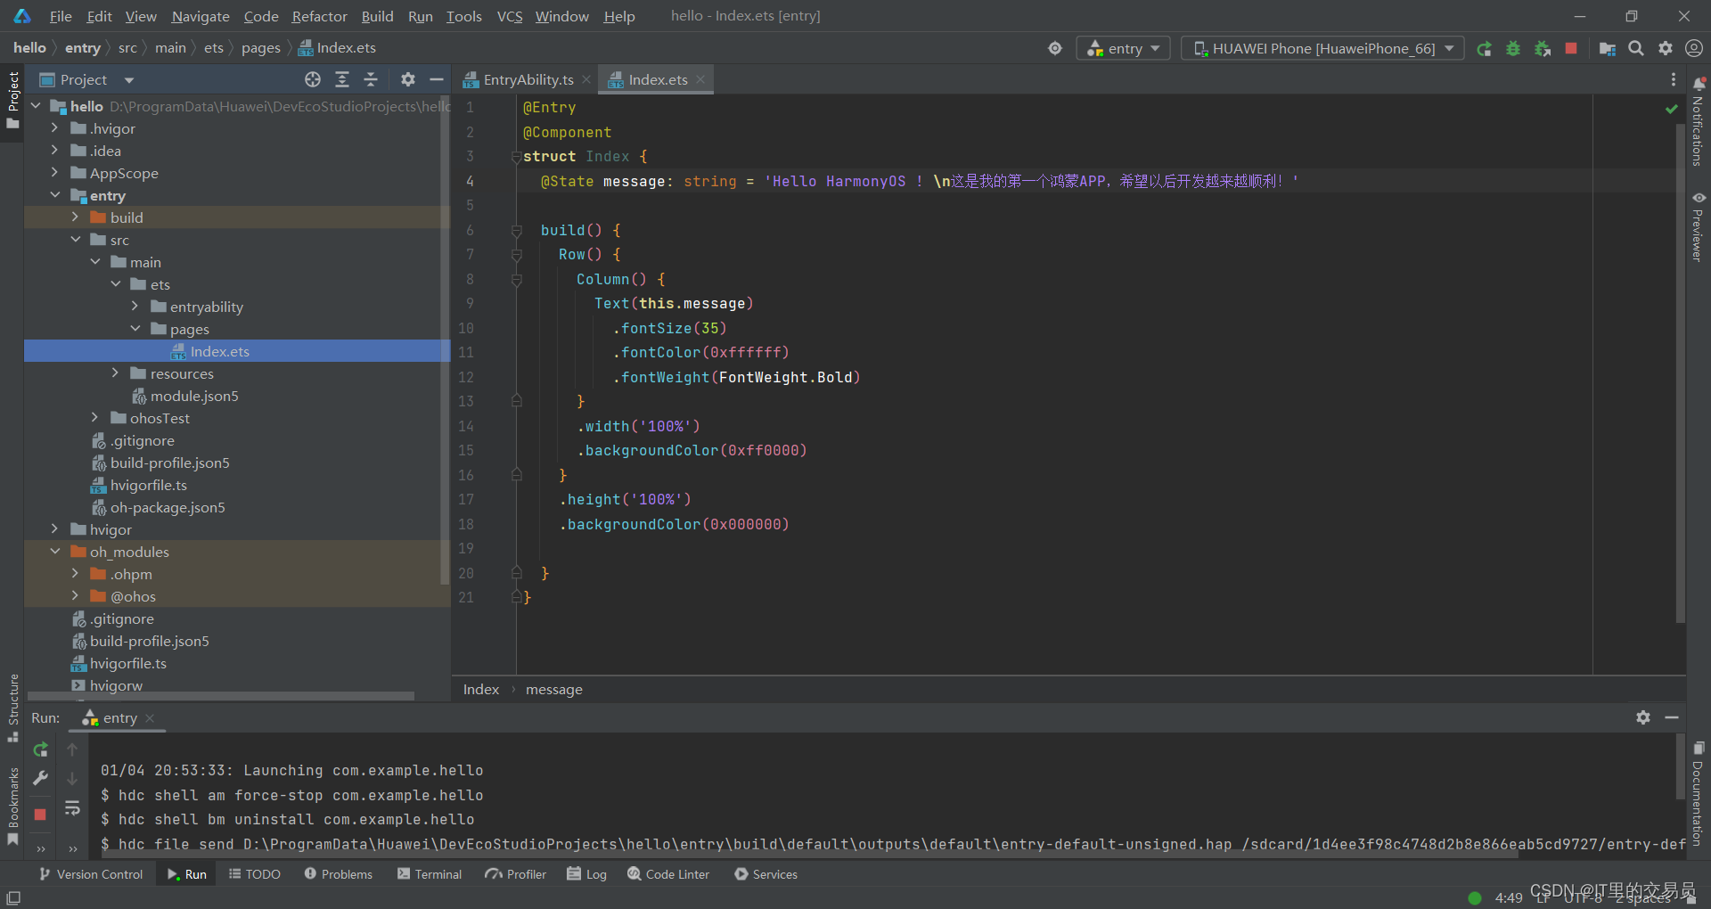Viewport: 1711px width, 909px height.
Task: Click Expand All icon in Project panel
Action: [342, 79]
